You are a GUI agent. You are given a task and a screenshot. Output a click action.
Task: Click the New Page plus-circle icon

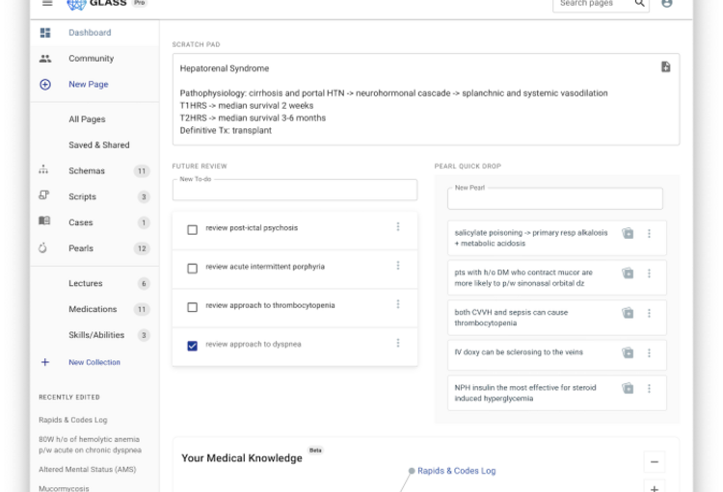tap(45, 85)
